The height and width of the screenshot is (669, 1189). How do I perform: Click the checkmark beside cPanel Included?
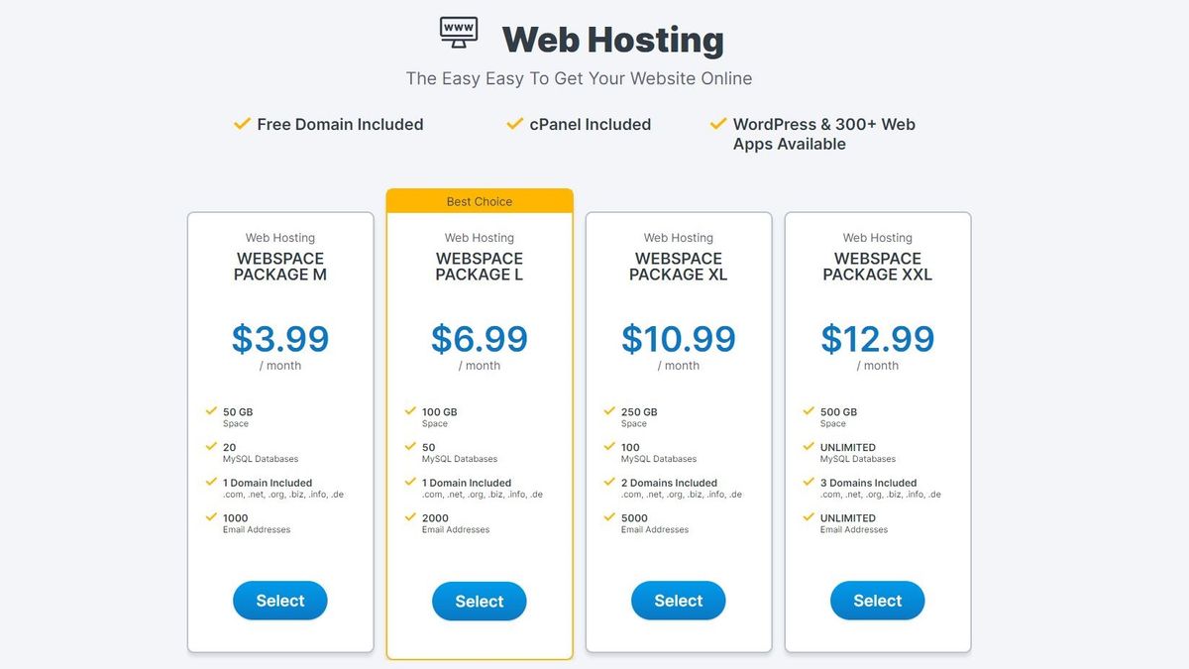514,124
